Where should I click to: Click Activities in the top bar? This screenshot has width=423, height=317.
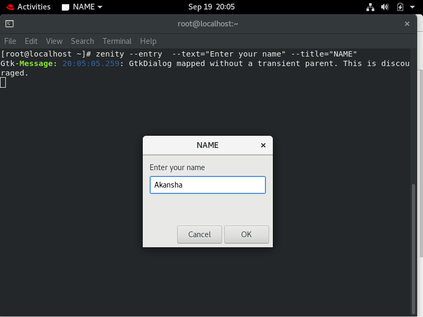click(33, 7)
